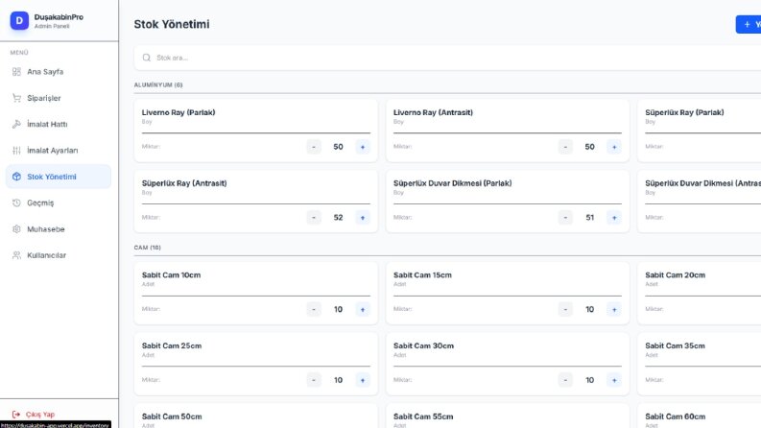Decrease Sabit Cam 15cm quantity
This screenshot has width=761, height=428.
[x=565, y=309]
